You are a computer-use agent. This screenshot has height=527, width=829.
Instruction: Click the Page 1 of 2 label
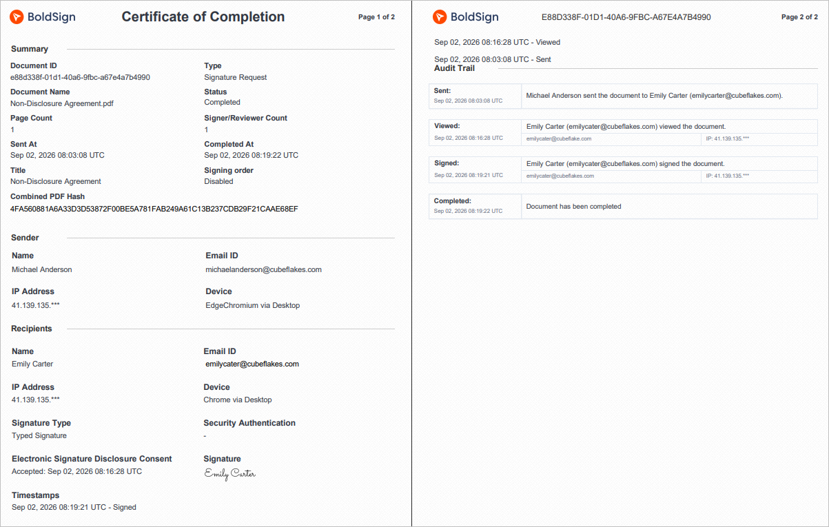(376, 17)
